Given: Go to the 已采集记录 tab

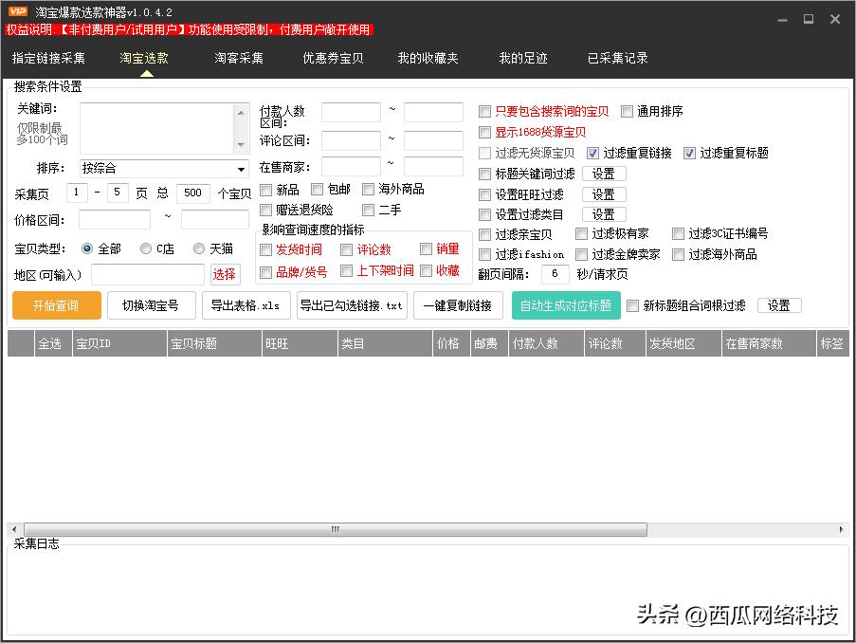Looking at the screenshot, I should [x=617, y=58].
